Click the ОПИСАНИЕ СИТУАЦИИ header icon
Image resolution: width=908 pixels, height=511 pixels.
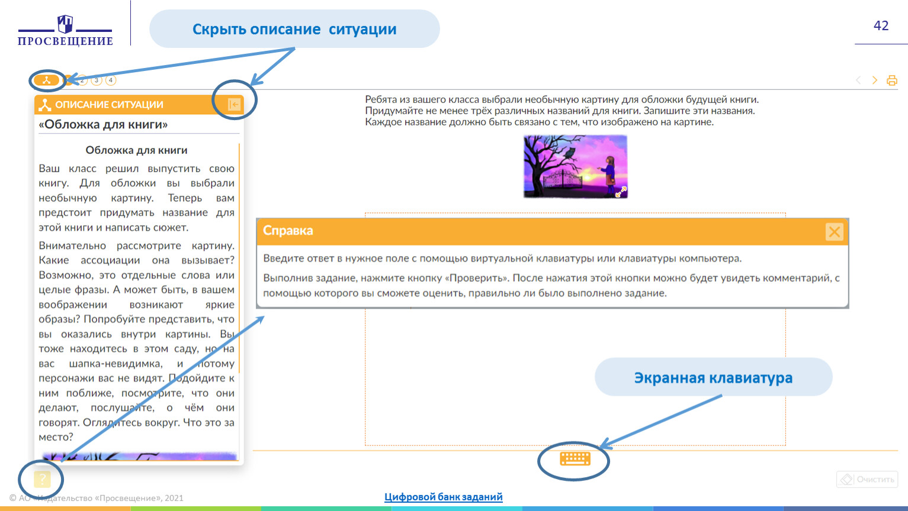[45, 105]
